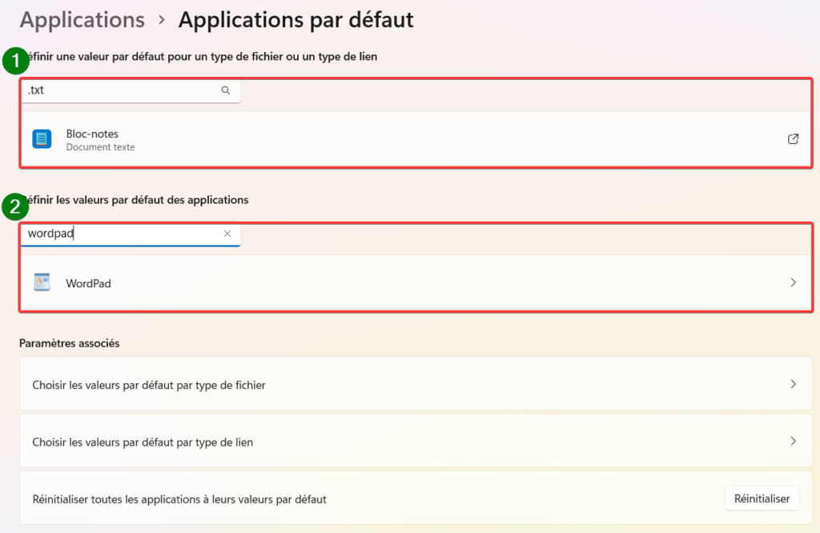
Task: Open chevron for defaults by link type
Action: 794,441
